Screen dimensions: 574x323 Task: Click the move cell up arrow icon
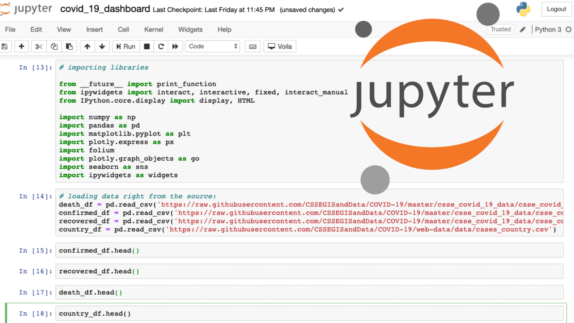point(87,46)
